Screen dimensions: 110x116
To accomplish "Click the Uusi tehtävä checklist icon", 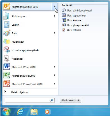I will pyautogui.click(x=64, y=30).
